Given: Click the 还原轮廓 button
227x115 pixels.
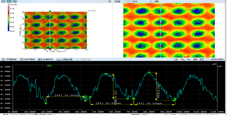Looking at the screenshot, I should (83, 59).
